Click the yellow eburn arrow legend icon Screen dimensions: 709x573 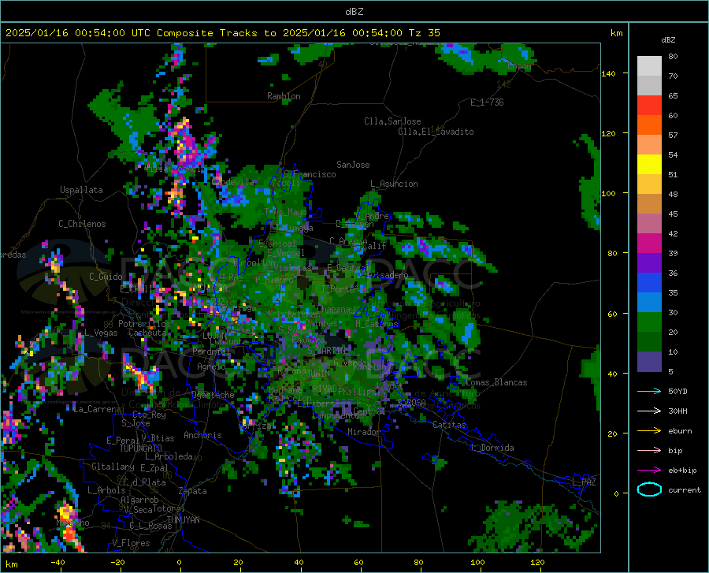point(649,430)
